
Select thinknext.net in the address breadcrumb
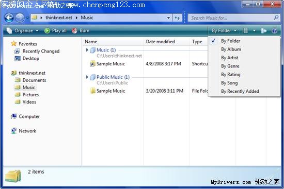tap(59, 18)
